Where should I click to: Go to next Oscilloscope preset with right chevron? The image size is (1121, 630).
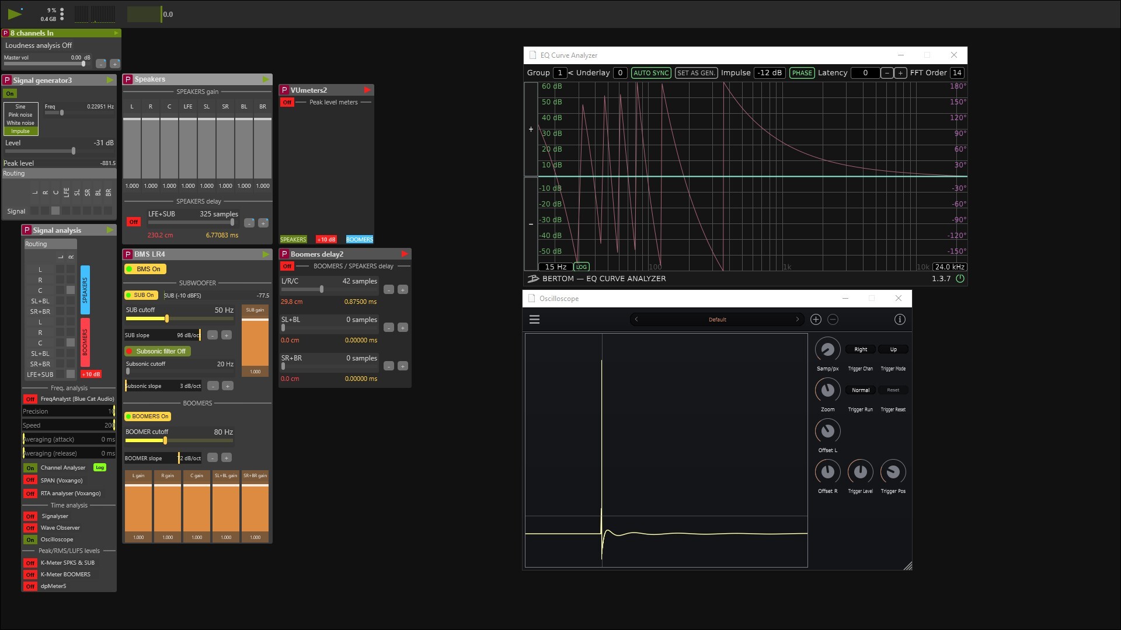point(798,319)
